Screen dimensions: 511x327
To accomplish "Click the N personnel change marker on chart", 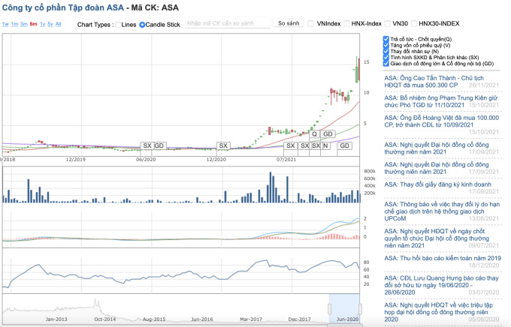I will [326, 145].
